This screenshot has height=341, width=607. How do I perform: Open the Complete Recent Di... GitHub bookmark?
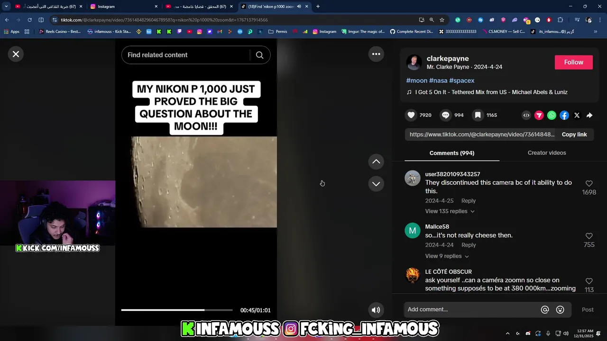click(x=412, y=32)
